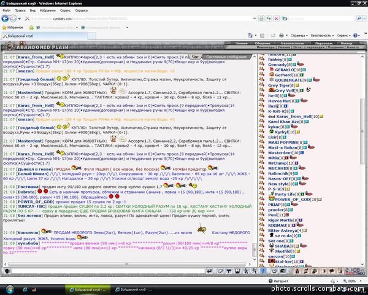Switch to the Чат tab

[x=195, y=57]
